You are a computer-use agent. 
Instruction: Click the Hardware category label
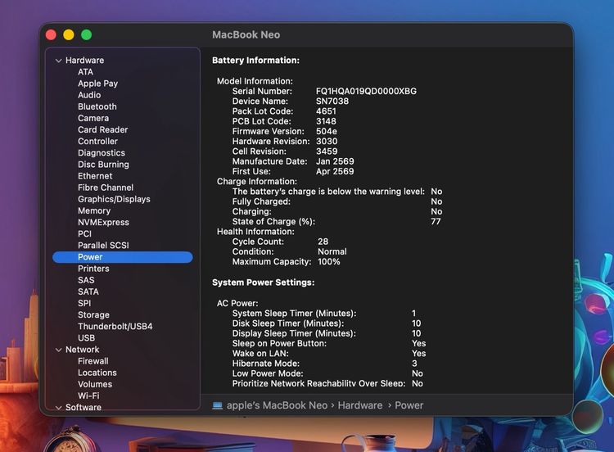coord(84,61)
